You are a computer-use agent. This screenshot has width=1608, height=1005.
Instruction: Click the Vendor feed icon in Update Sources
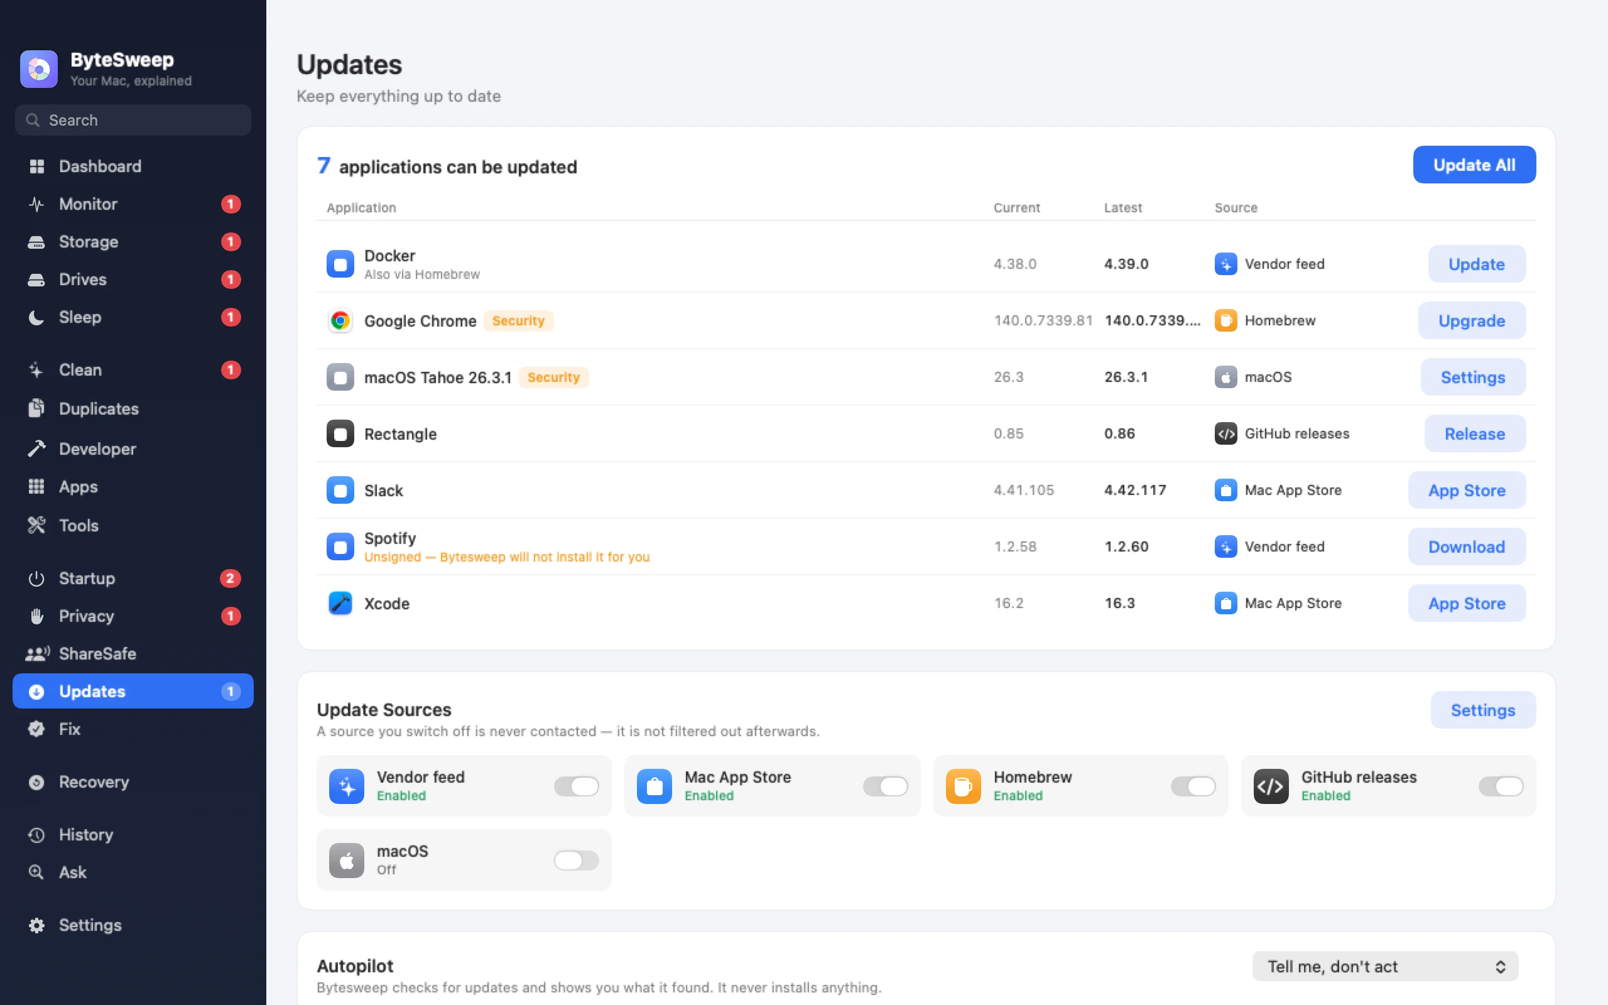click(347, 786)
